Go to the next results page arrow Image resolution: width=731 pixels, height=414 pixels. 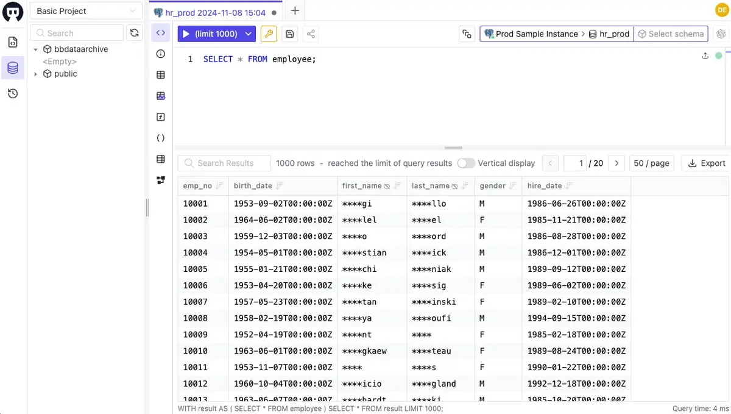point(616,163)
